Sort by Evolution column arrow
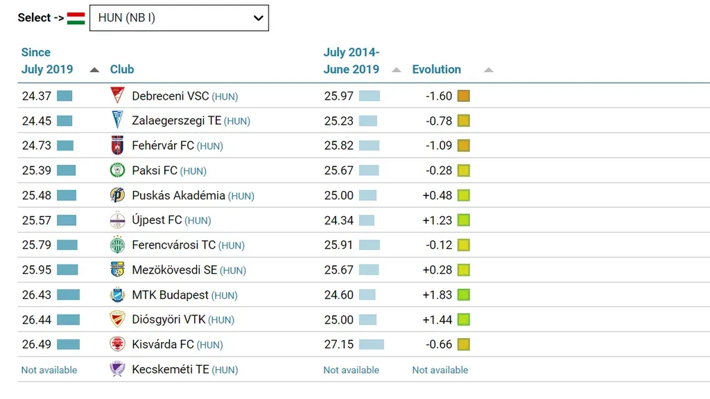The image size is (710, 399). tap(488, 70)
